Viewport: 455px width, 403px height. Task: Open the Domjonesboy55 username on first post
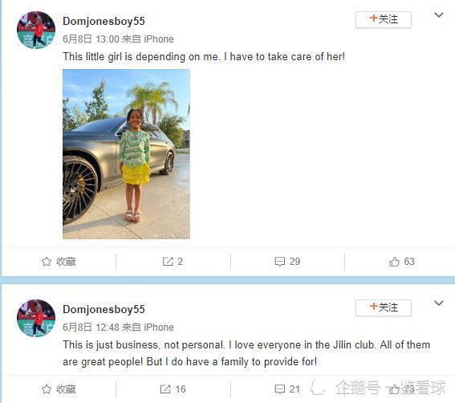tap(104, 21)
